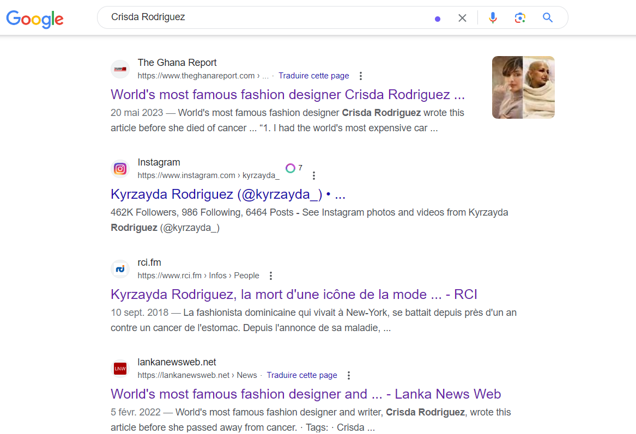Expand three-dot menu for rci.fm result
The height and width of the screenshot is (434, 636).
(x=271, y=276)
